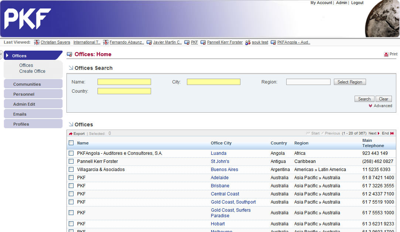Screen dimensions: 400x232
Task: Check the Pannell Kerr Forster row checkbox
Action: (71, 161)
